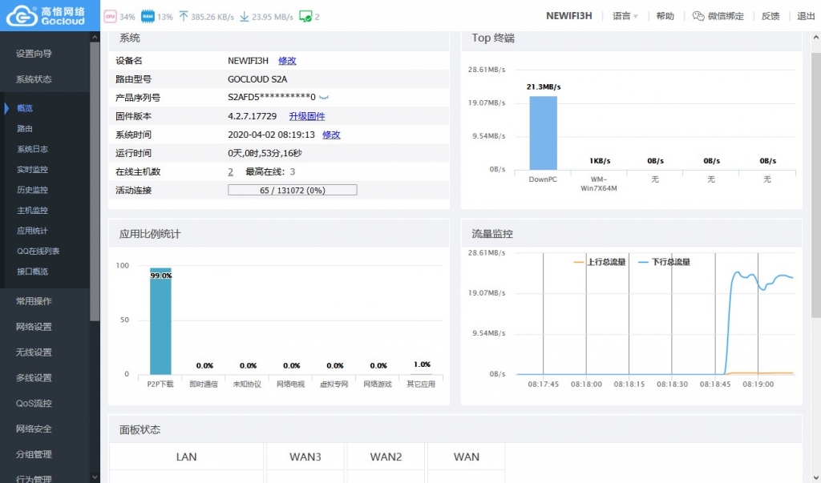Click the upload speed arrow icon
The image size is (821, 483).
[184, 16]
